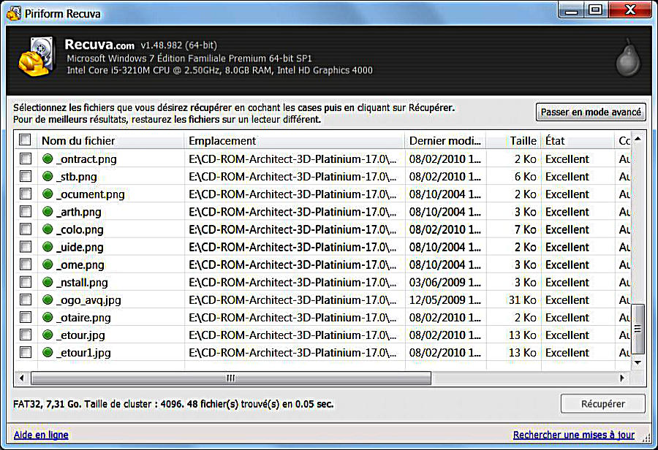
Task: Click horizontal scrollbar right arrow
Action: click(x=622, y=378)
